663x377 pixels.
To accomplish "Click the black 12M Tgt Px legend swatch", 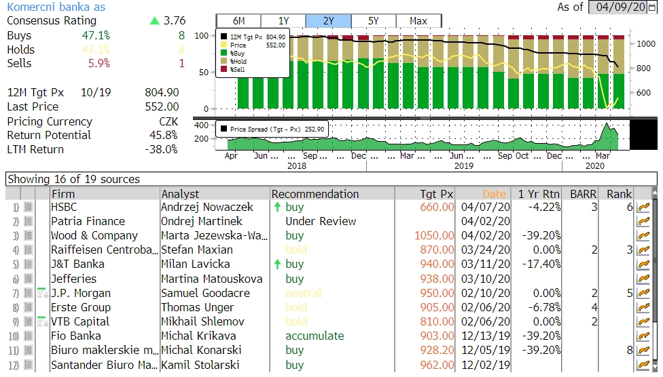I will [x=224, y=37].
